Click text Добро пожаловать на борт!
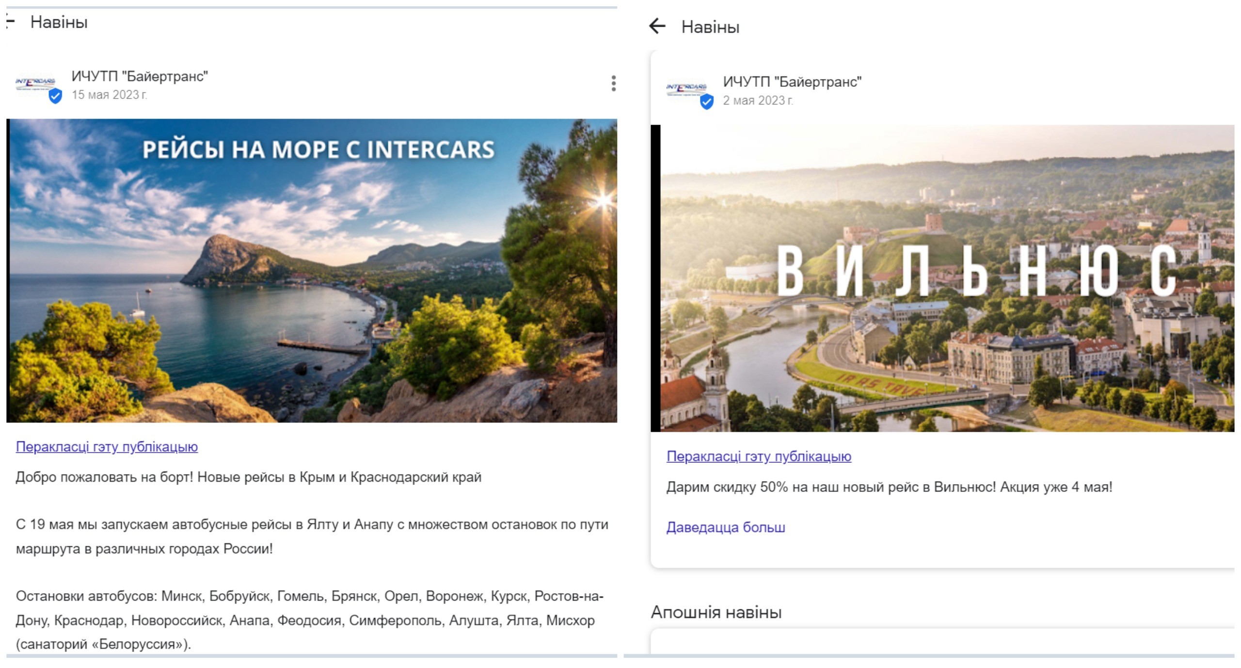The width and height of the screenshot is (1241, 668). click(x=104, y=477)
